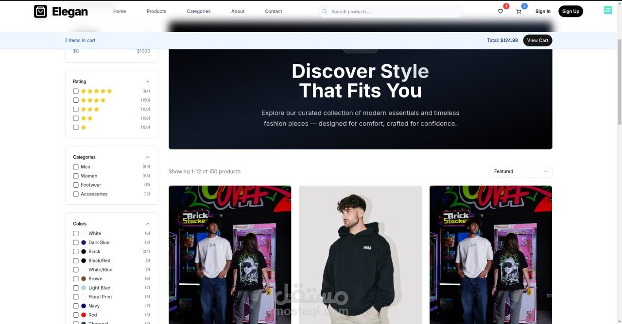Open the shopping cart icon in header
This screenshot has width=622, height=324.
[518, 11]
